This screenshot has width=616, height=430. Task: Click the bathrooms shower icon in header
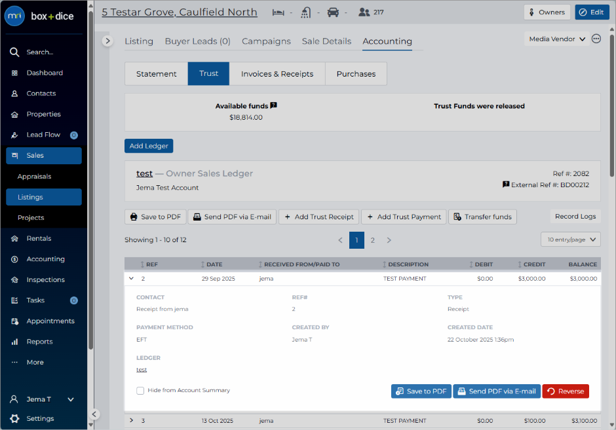click(x=305, y=12)
